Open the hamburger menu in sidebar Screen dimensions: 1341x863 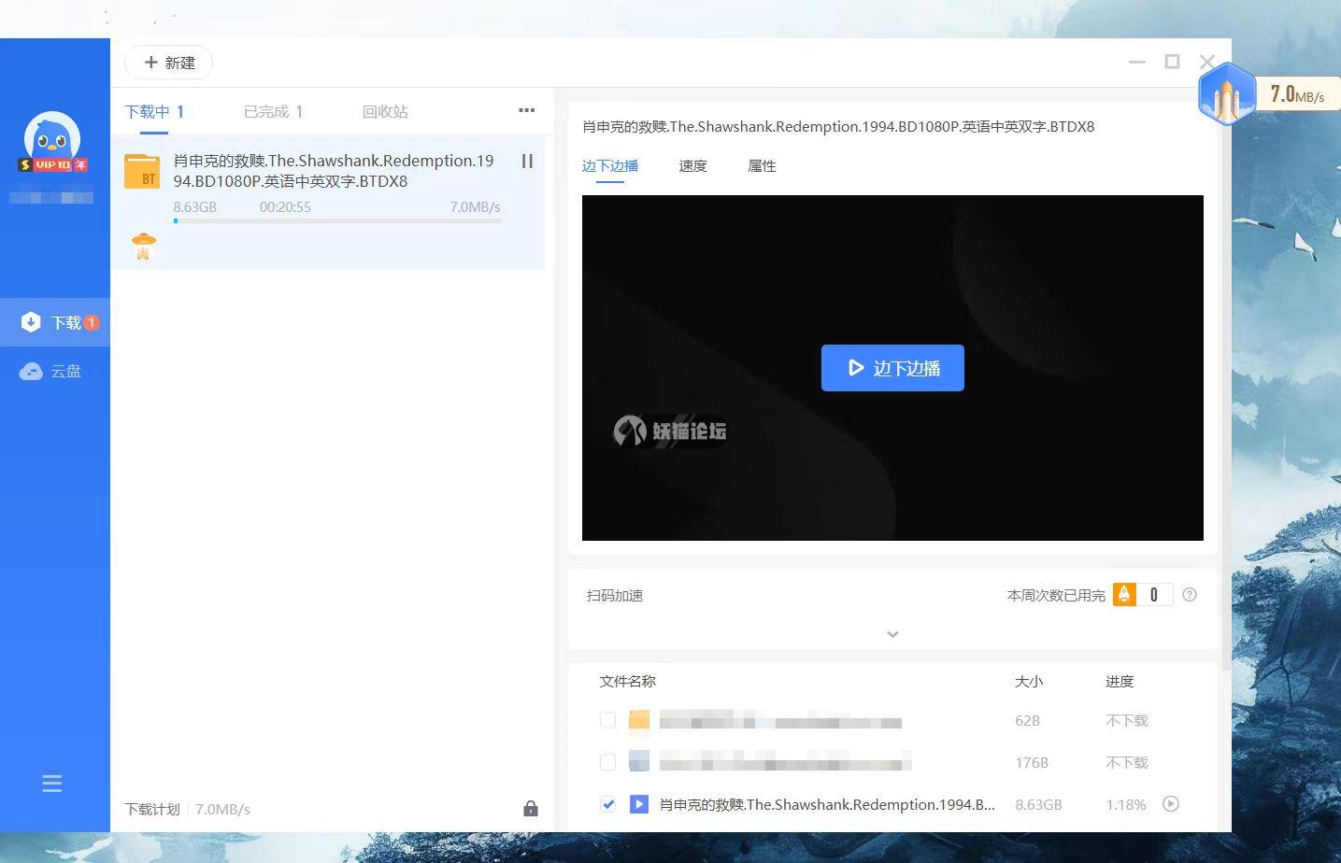tap(52, 784)
